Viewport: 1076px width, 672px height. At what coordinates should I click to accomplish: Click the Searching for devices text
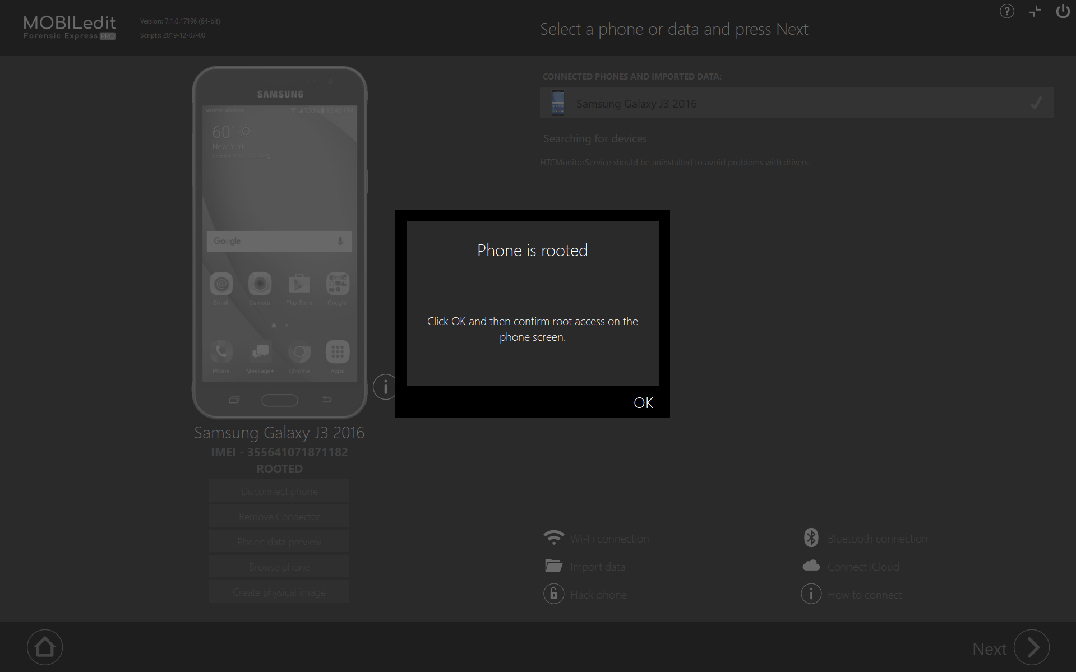[x=595, y=138]
